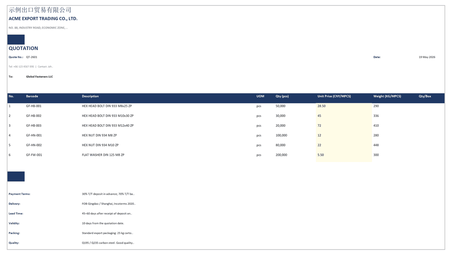Click description FLAT WASHER DIN 125 M8 ZP

(103, 155)
